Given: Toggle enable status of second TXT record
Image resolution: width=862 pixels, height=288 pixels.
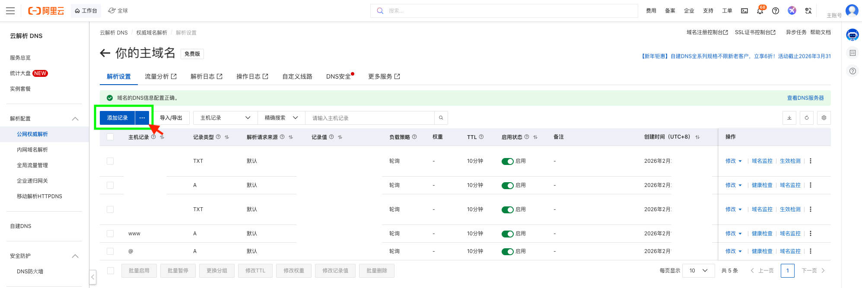Looking at the screenshot, I should point(507,209).
